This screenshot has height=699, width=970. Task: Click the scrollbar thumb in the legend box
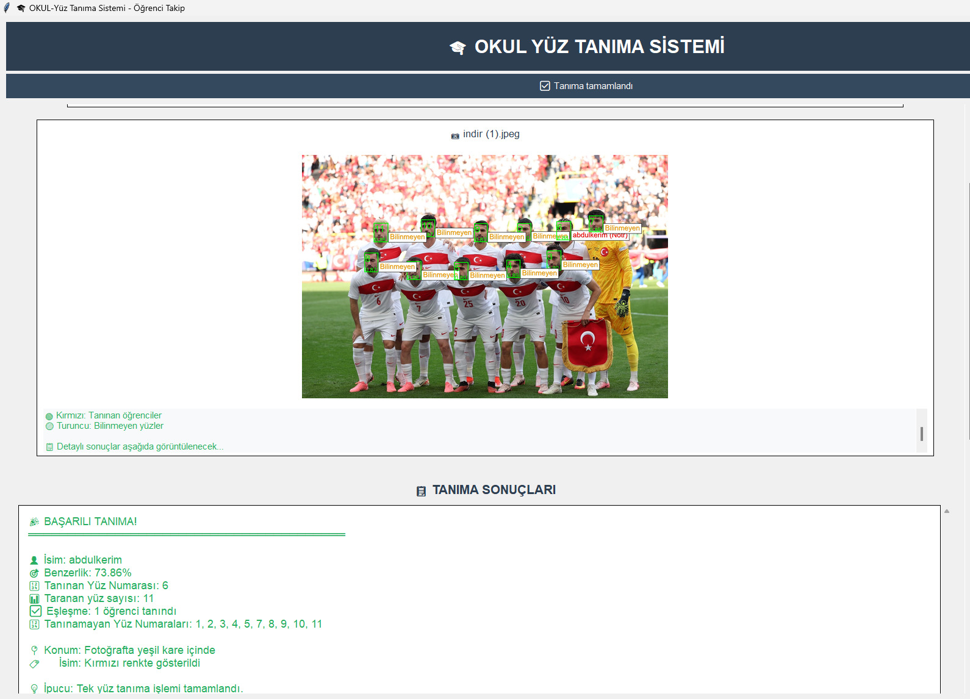coord(921,434)
